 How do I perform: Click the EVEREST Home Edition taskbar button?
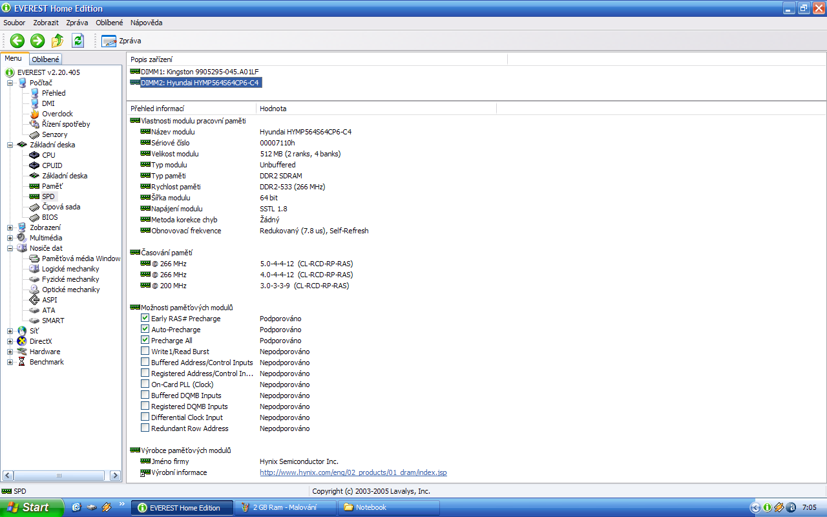click(182, 507)
